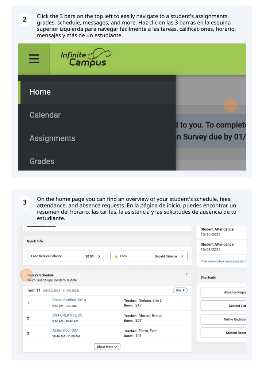
Task: Select Home in the navigation menu
Action: point(40,92)
